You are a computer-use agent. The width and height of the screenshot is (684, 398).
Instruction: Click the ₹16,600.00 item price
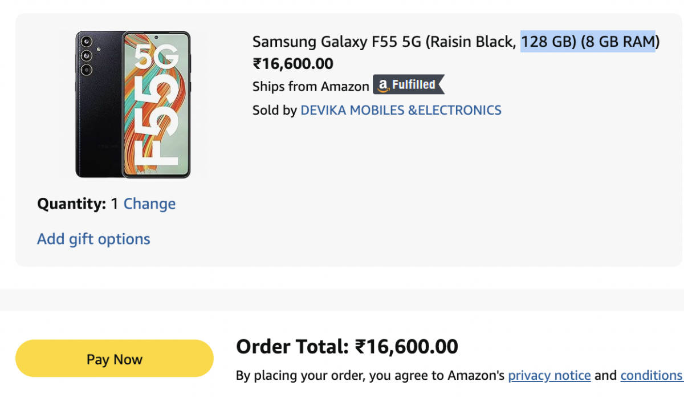click(293, 64)
